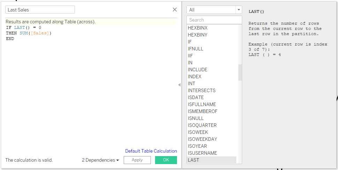Select the INDEX function in list
Screen dimensions: 338x170
[x=194, y=76]
